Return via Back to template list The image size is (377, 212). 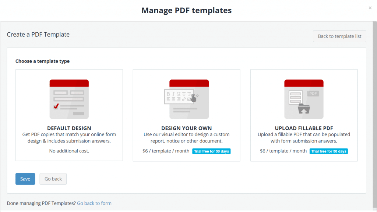(x=339, y=36)
